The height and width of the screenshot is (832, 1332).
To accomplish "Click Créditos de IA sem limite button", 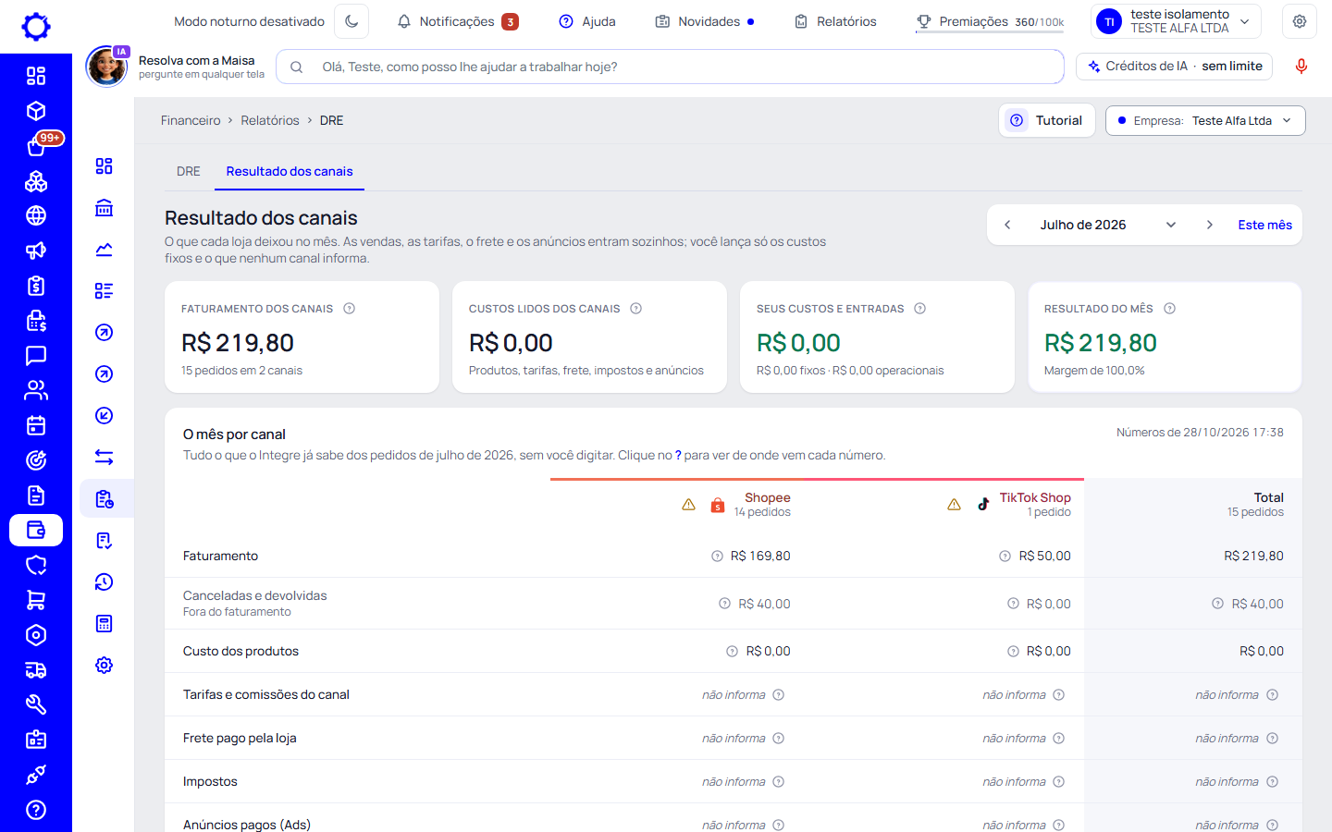I will pyautogui.click(x=1175, y=67).
